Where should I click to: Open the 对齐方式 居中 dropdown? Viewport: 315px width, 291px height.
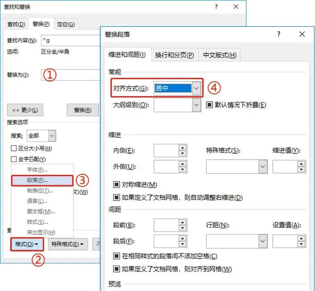tap(196, 88)
